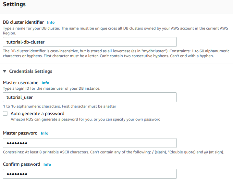
Task: Focus the Master username input field
Action: pyautogui.click(x=90, y=97)
